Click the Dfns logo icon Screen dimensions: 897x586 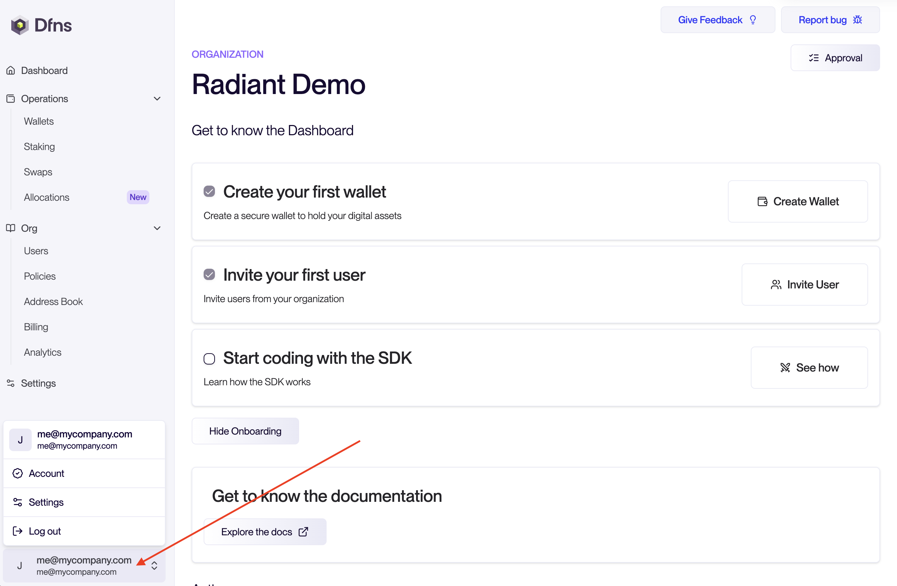[x=20, y=25]
